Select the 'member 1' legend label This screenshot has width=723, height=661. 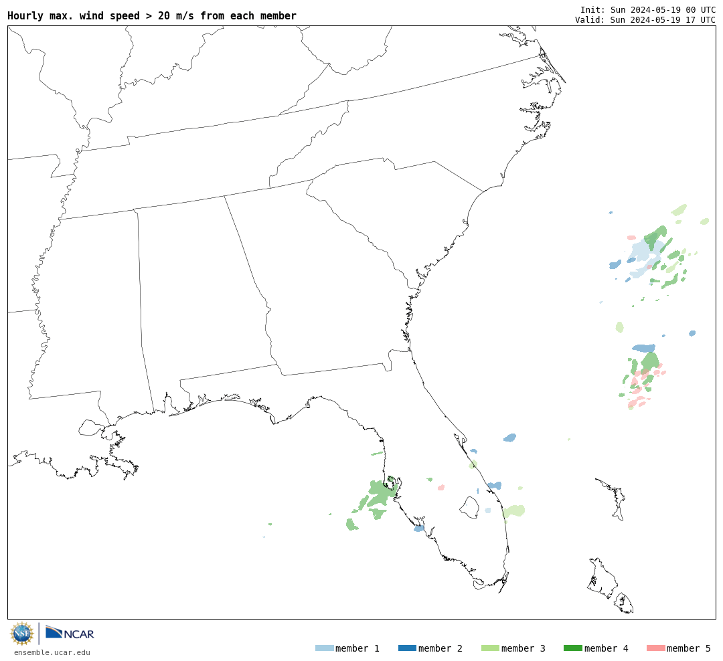point(357,648)
